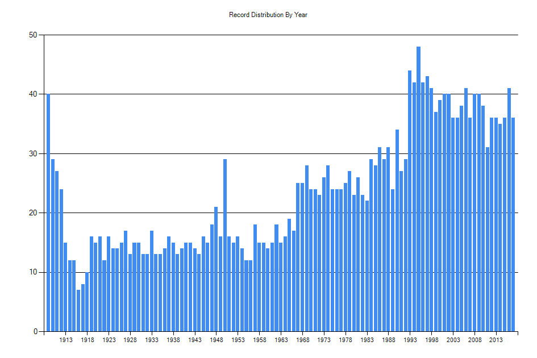Select the tallest bar with value 48
537x358 pixels.
418,189
